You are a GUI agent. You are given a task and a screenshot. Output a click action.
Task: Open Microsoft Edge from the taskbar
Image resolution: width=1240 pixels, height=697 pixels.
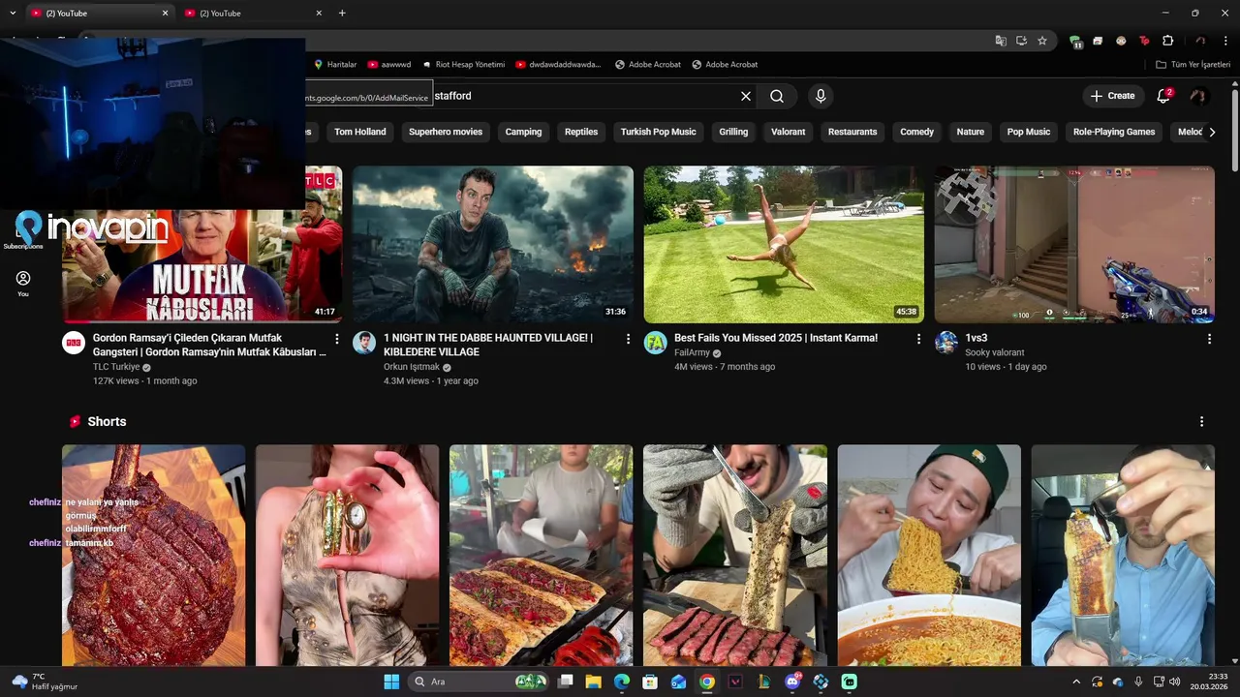pyautogui.click(x=622, y=682)
